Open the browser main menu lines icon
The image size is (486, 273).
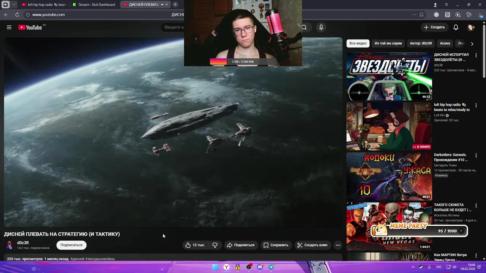[447, 5]
